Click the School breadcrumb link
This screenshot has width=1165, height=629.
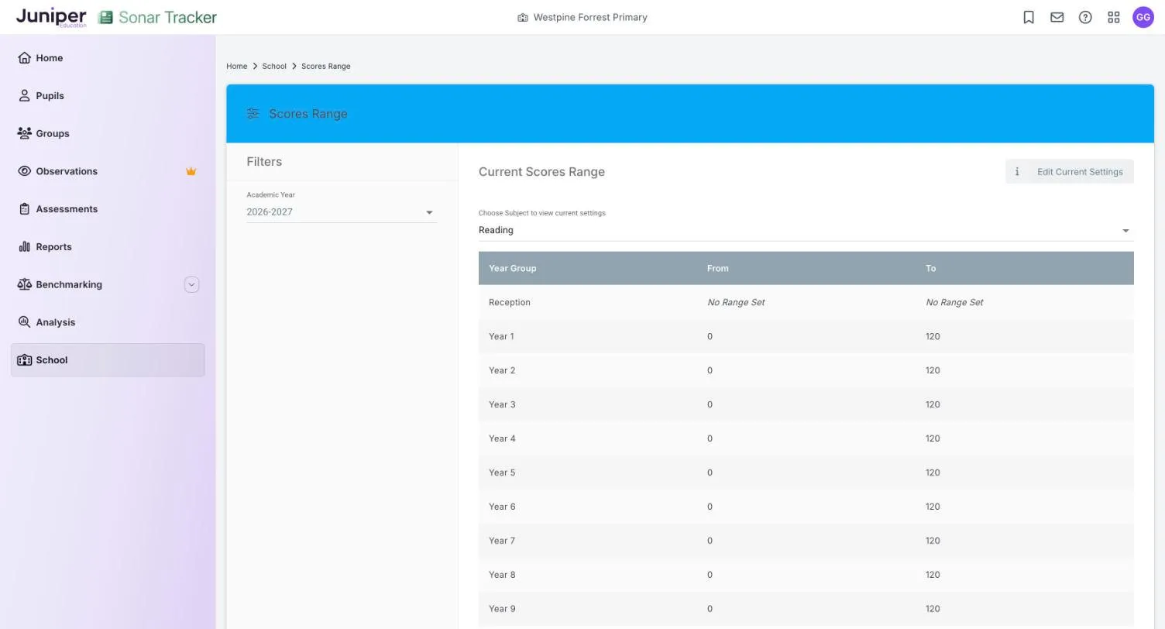(x=274, y=67)
